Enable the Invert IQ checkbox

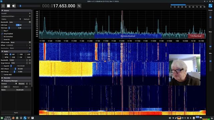click(2, 39)
